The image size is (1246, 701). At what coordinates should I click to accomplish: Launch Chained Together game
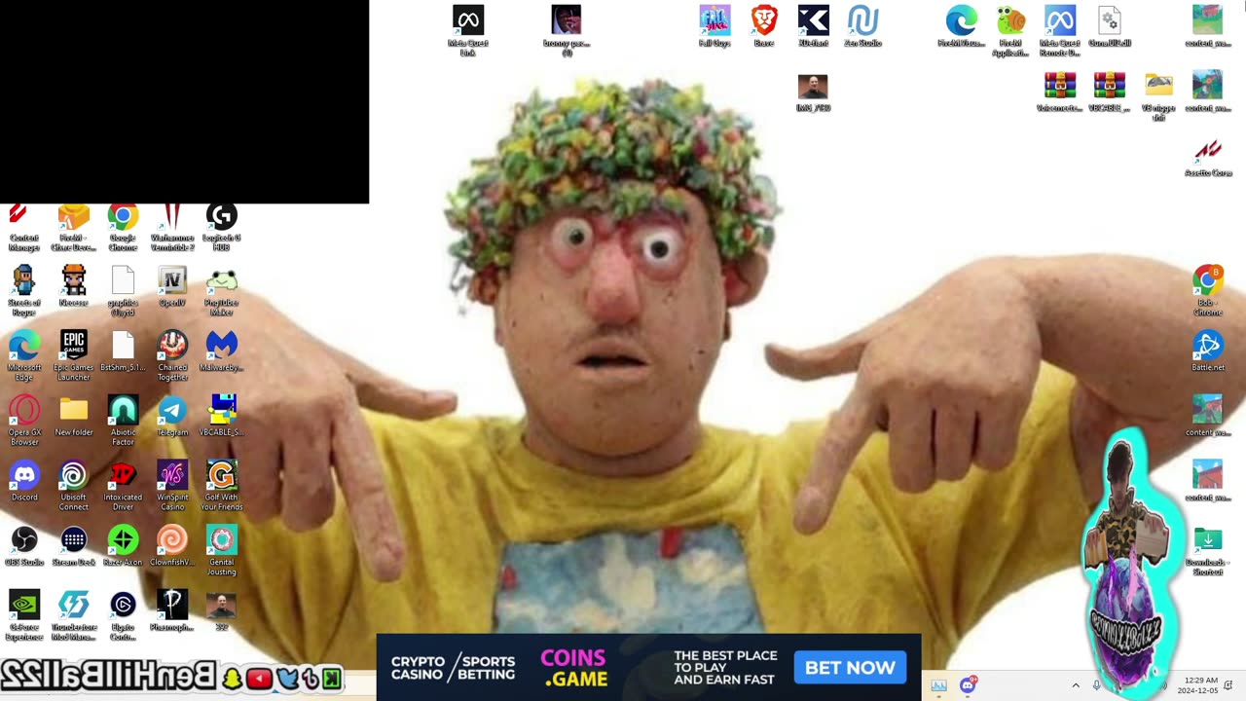[172, 355]
